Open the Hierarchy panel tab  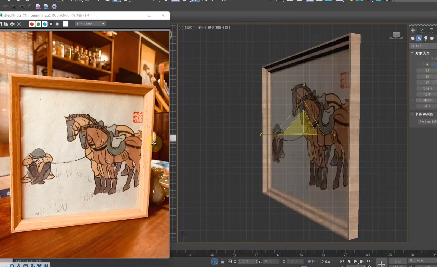click(x=431, y=30)
